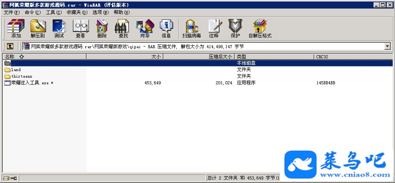Click the 添加 (Add) toolbar icon

pos(16,26)
